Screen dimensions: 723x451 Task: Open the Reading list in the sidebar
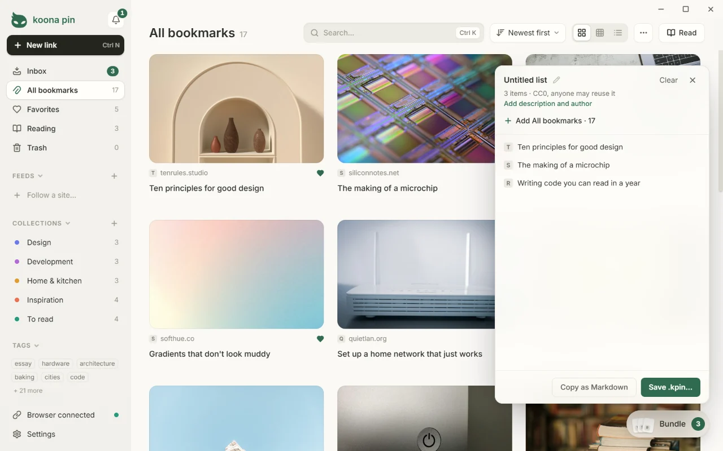tap(66, 129)
